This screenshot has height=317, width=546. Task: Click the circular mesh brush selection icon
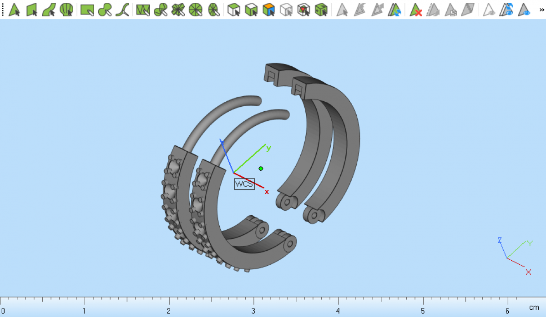click(195, 10)
